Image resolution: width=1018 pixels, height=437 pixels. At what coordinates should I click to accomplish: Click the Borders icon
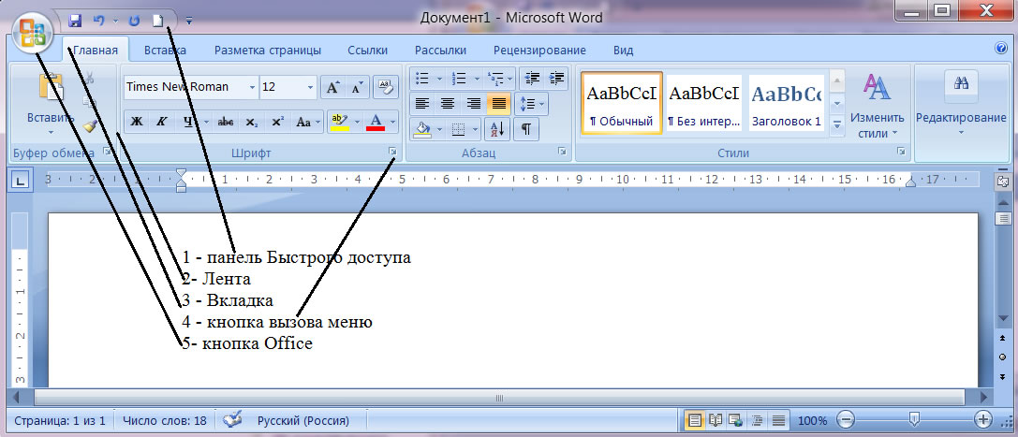pyautogui.click(x=458, y=128)
